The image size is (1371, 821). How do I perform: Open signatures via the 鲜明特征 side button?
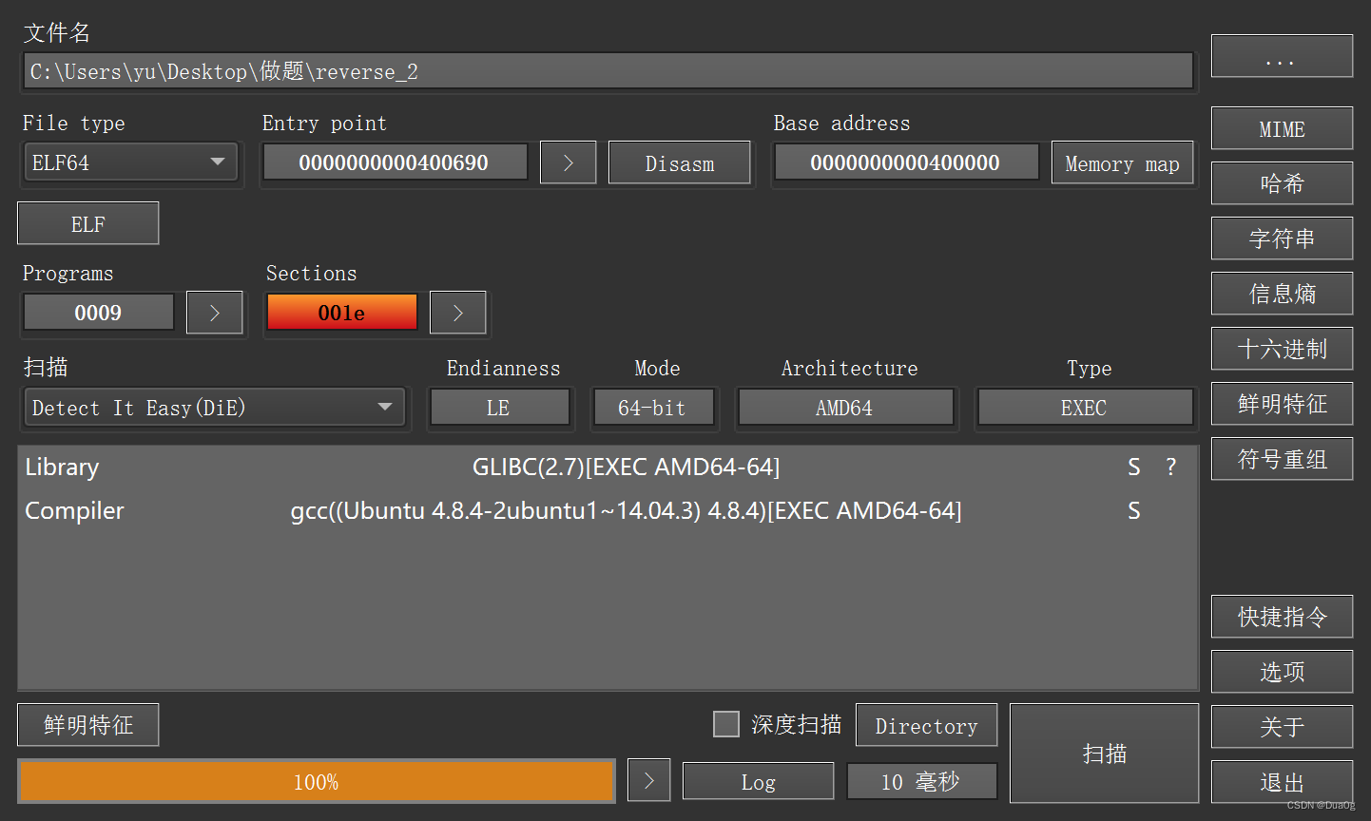tap(1282, 404)
